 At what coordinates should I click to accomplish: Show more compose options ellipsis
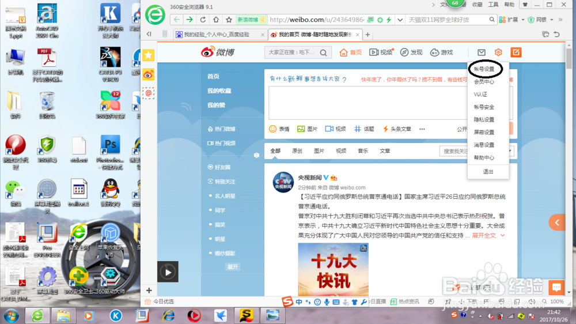click(x=422, y=129)
